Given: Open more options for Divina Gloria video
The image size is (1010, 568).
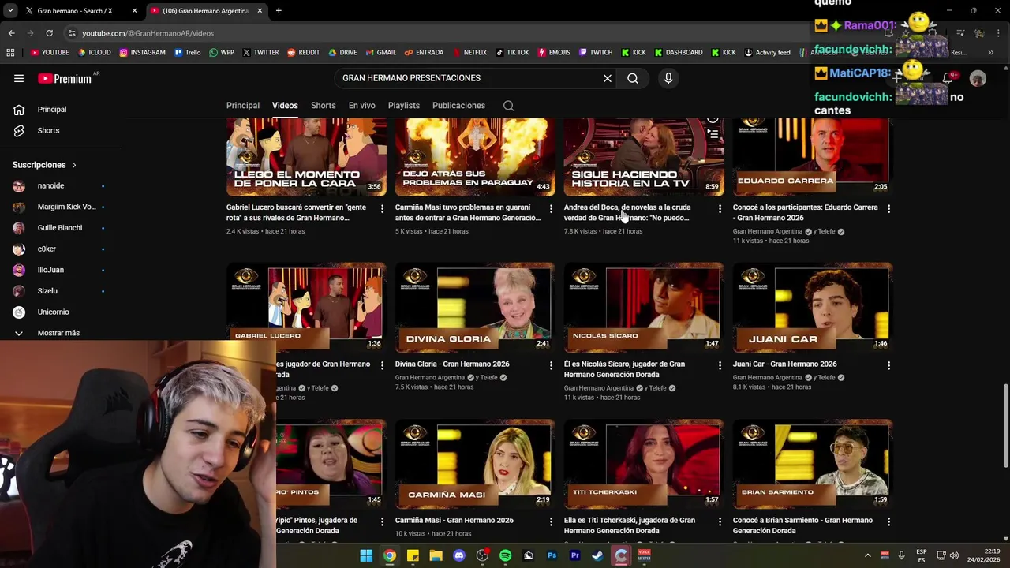Looking at the screenshot, I should pyautogui.click(x=551, y=365).
